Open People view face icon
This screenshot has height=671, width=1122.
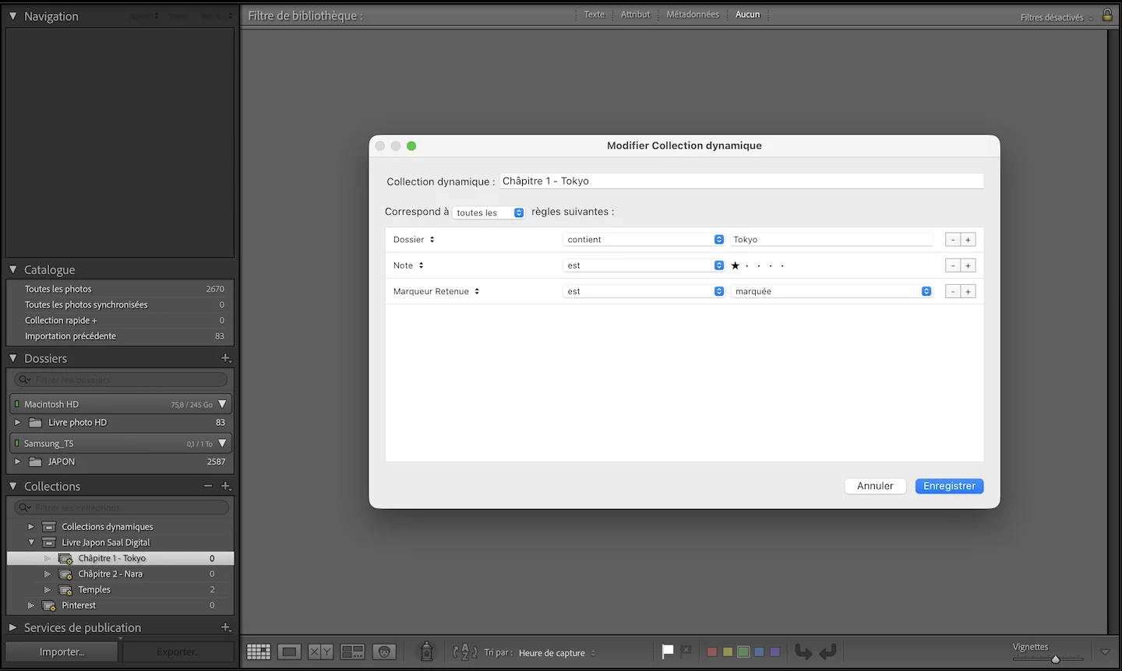tap(384, 652)
